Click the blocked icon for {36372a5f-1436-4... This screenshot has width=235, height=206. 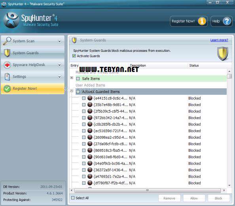coord(90,170)
